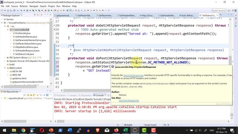Switch to the SetHeaderRes... editor tab
The image size is (238, 134).
click(167, 15)
